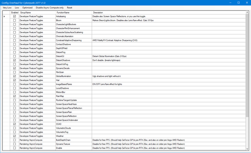Enable the MotionBlur checkbox
Image resolution: width=251 pixels, height=153 pixels.
coord(14,92)
